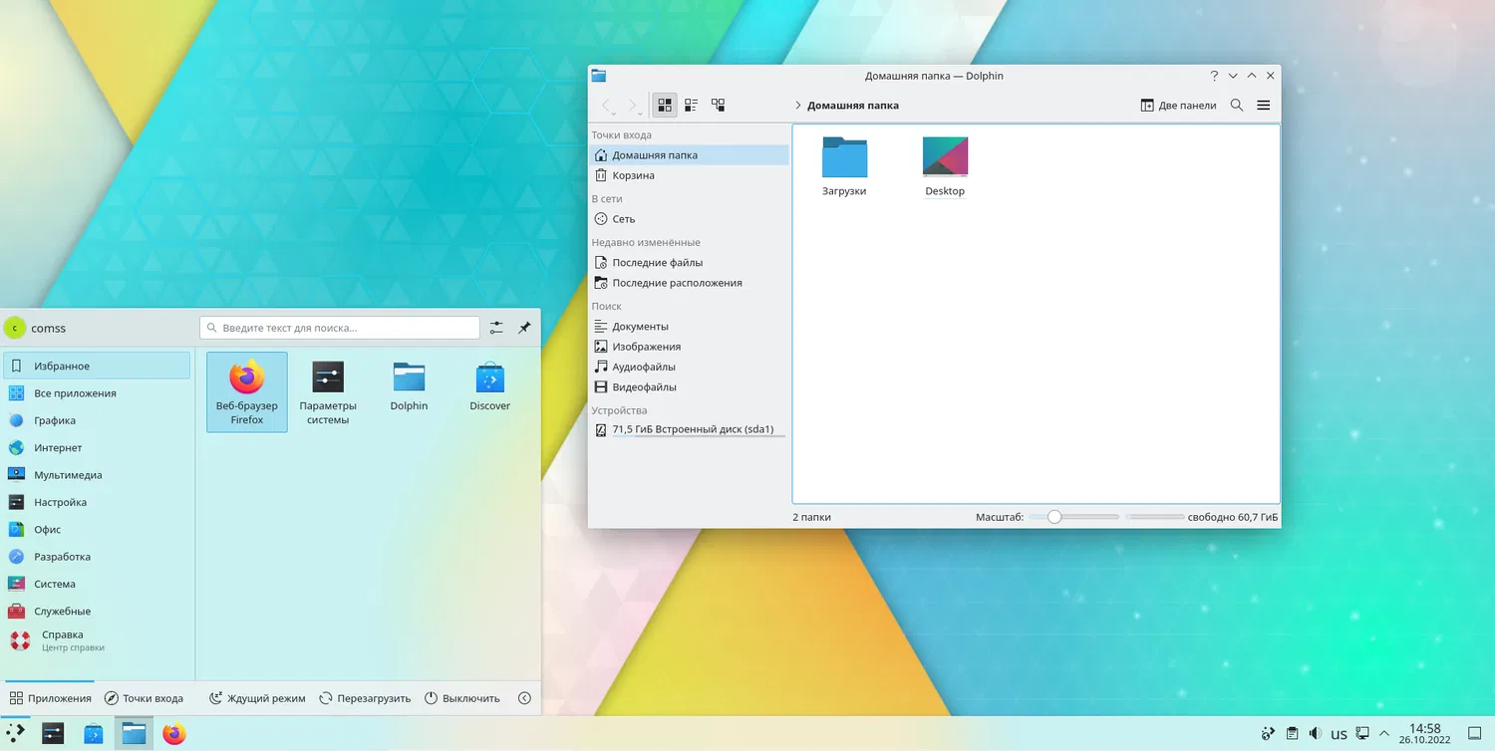The width and height of the screenshot is (1495, 751).
Task: Click the comss user avatar
Action: [15, 328]
